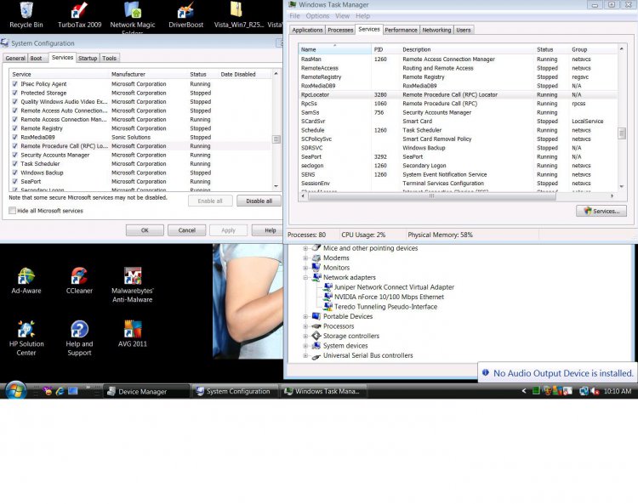Click Cancel in System Configuration
638x504 pixels.
point(187,230)
